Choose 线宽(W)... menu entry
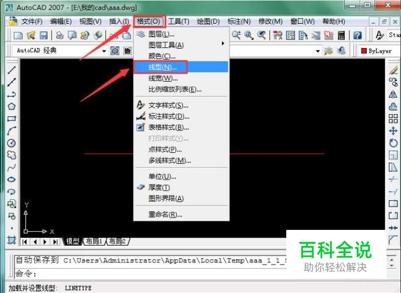Screen dimensions: 401x293 tap(181, 78)
